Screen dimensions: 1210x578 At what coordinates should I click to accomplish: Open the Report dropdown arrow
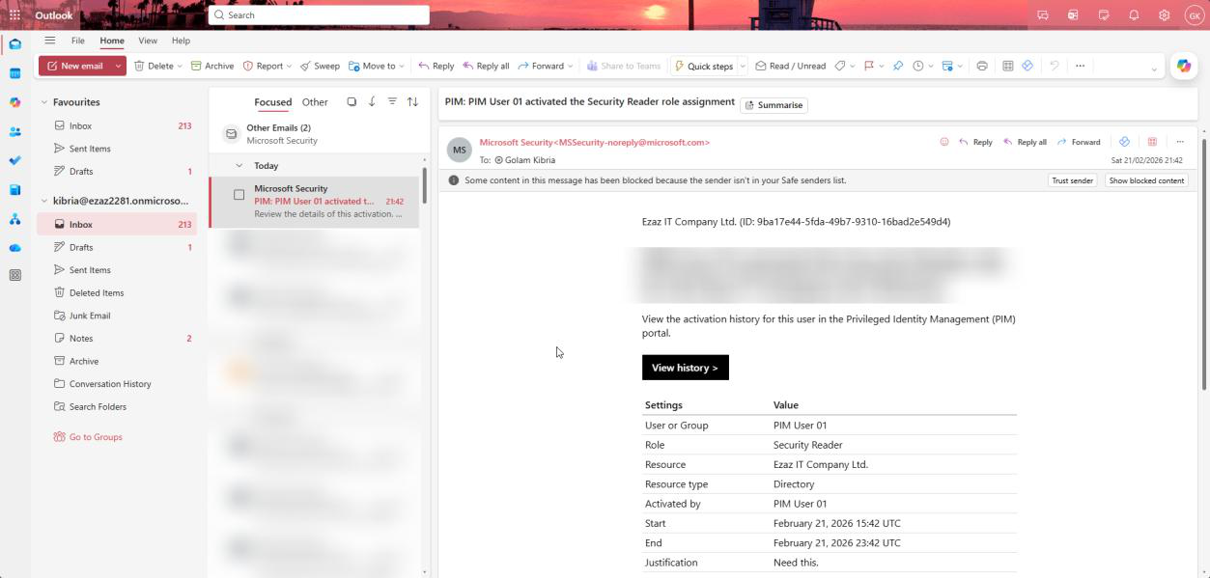coord(290,66)
